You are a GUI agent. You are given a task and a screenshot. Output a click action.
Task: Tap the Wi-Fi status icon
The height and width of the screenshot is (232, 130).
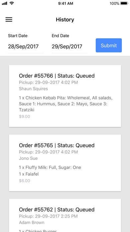pos(12,3)
